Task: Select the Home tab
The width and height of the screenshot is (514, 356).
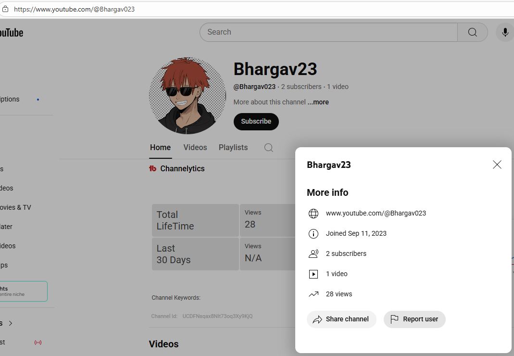Action: pos(160,148)
